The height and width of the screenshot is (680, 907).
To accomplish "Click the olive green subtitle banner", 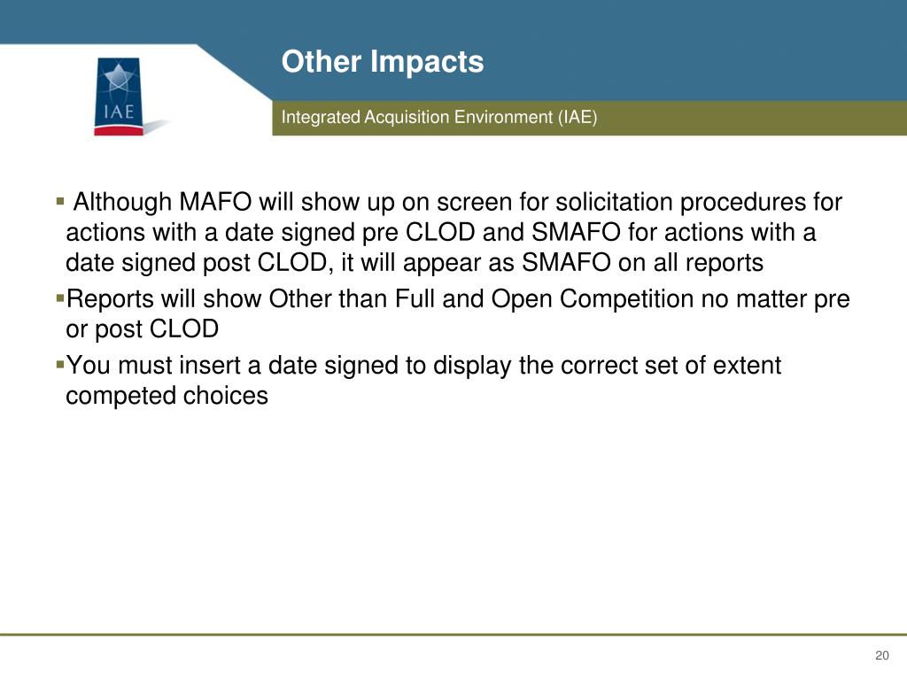I will (589, 118).
